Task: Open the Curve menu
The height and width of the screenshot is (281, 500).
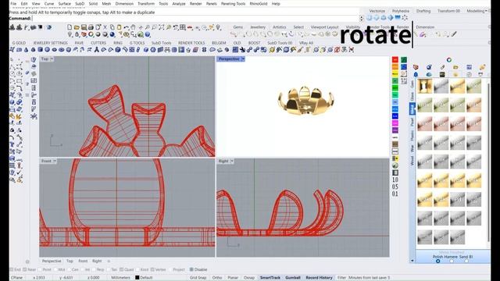Action: coord(49,4)
